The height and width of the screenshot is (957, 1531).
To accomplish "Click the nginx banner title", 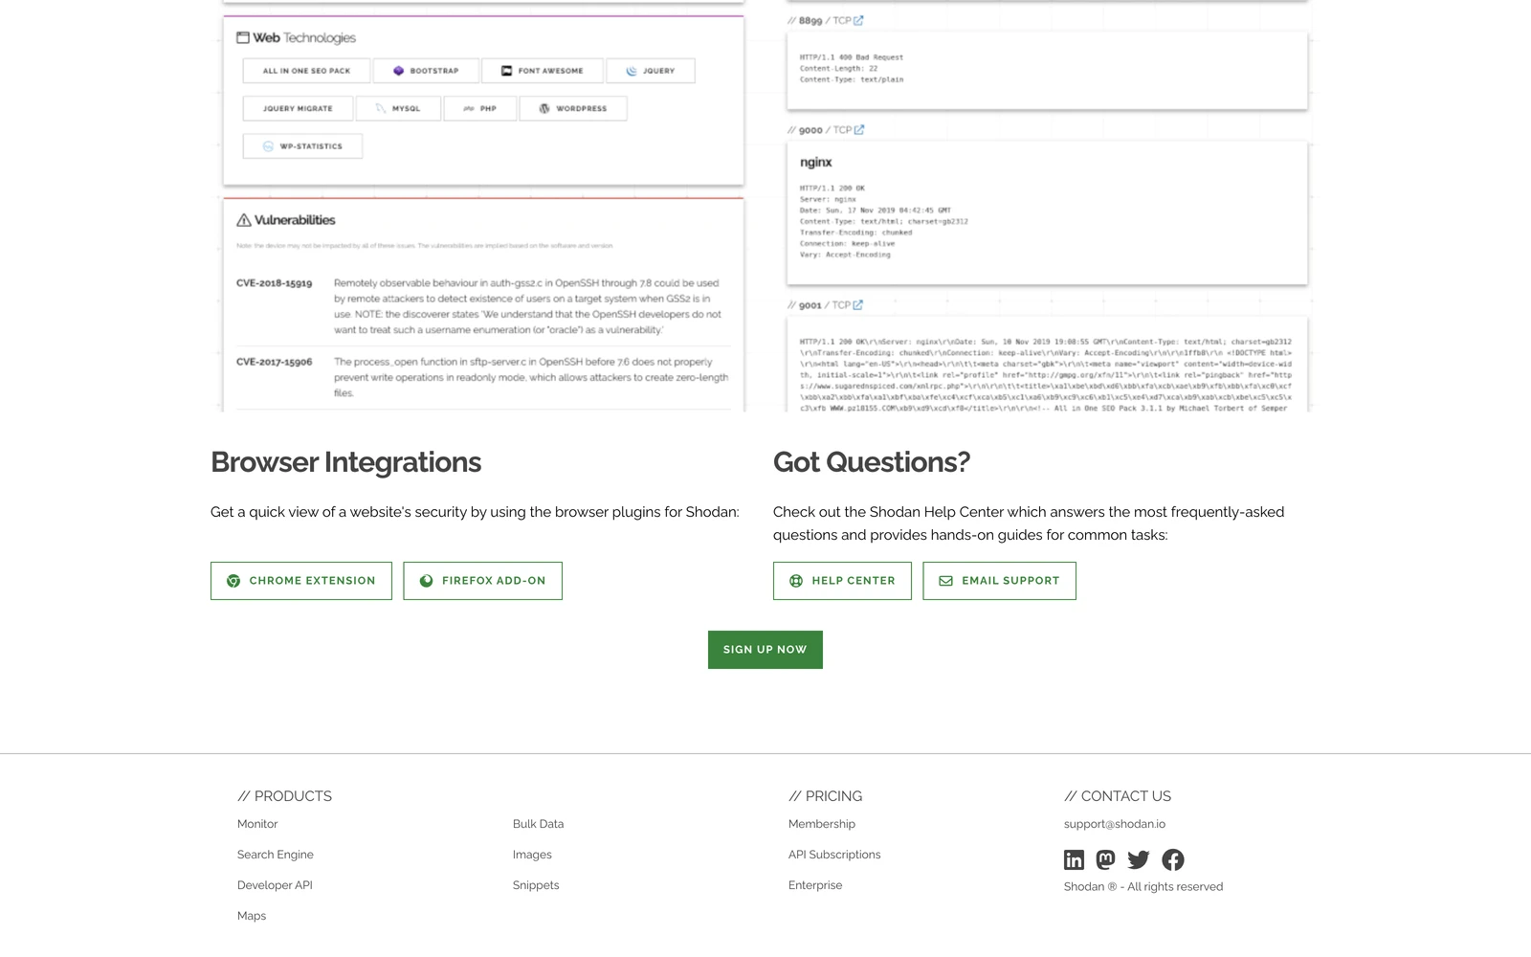I will pyautogui.click(x=816, y=163).
